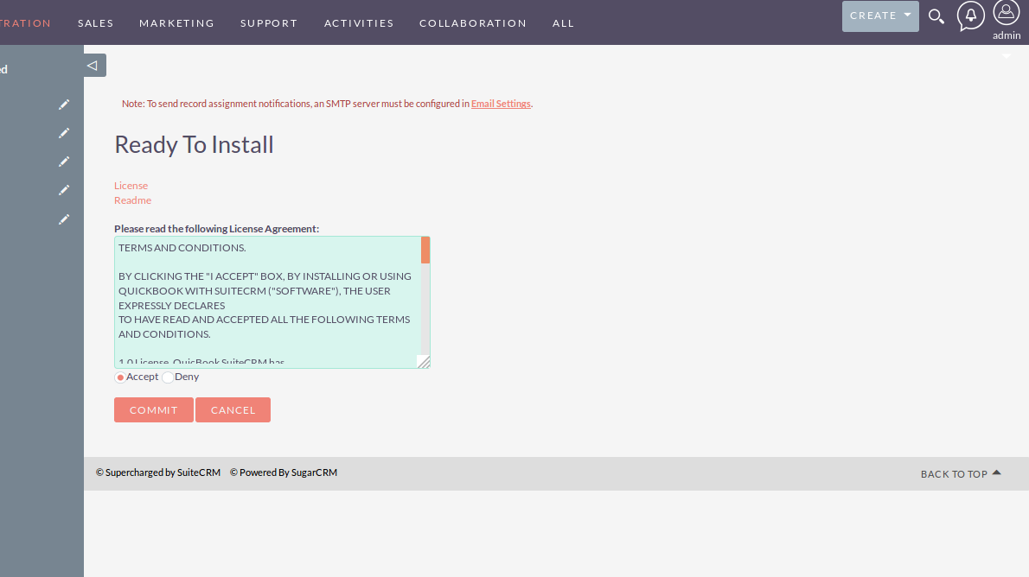Collapse the sidebar with the arrow button
This screenshot has height=577, width=1029.
[94, 65]
